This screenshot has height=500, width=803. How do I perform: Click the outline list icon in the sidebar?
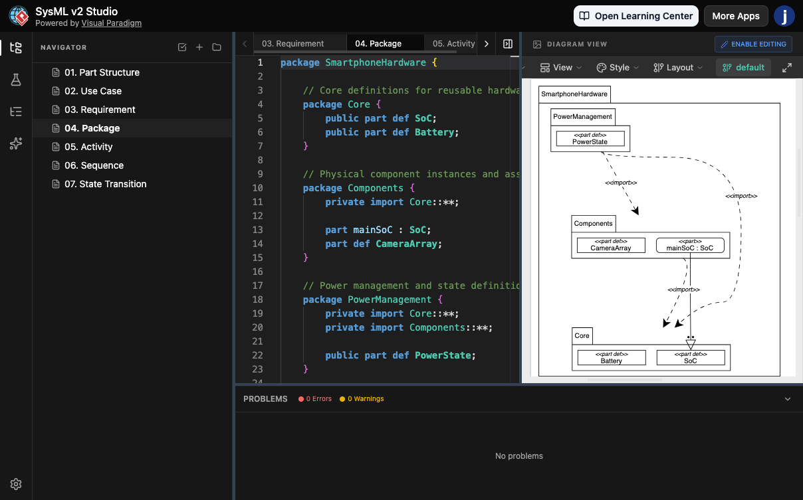tap(16, 112)
